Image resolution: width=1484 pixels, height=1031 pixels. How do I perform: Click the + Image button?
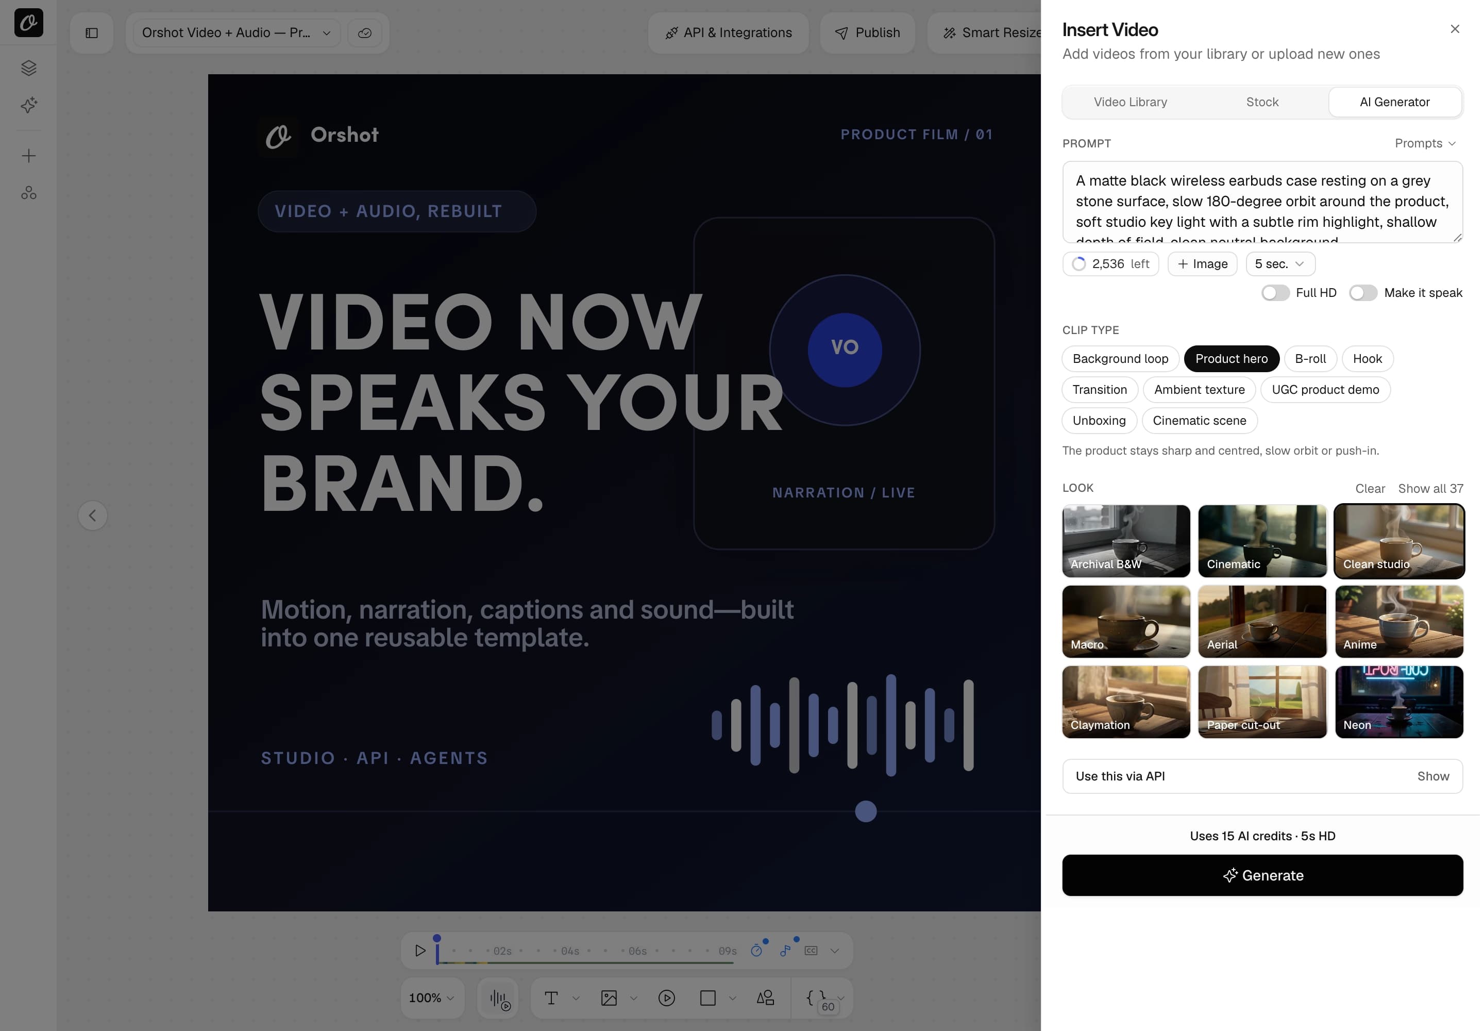(x=1203, y=263)
